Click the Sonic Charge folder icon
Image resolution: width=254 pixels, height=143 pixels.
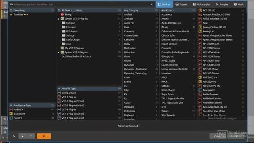tap(63, 40)
